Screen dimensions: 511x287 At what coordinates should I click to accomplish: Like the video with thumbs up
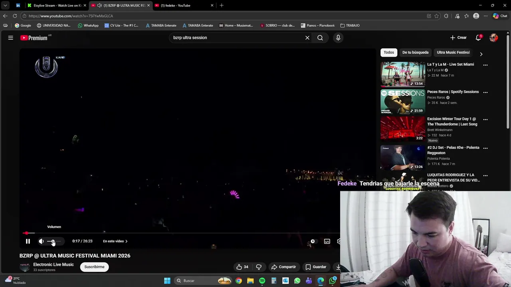pos(242,267)
